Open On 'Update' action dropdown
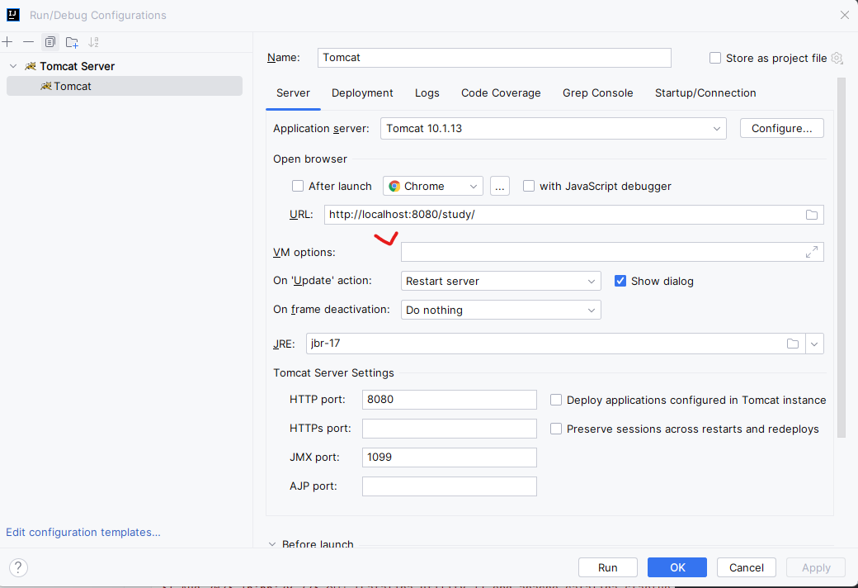Viewport: 858px width, 588px height. pyautogui.click(x=501, y=281)
